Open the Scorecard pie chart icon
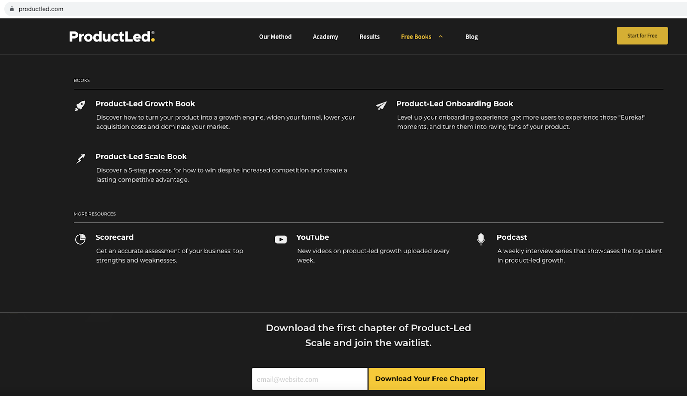 point(80,239)
